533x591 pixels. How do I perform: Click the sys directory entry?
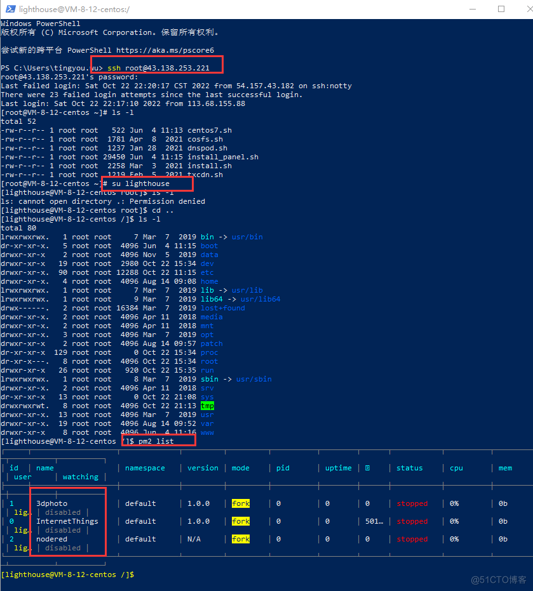coord(207,397)
